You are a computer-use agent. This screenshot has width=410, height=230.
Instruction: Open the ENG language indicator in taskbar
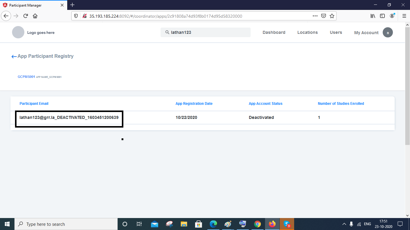coord(367,224)
